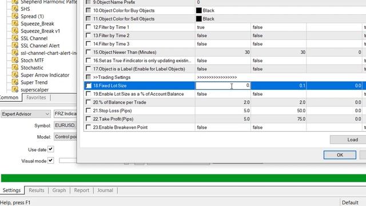Toggle the Use date checkbox

(x=51, y=149)
